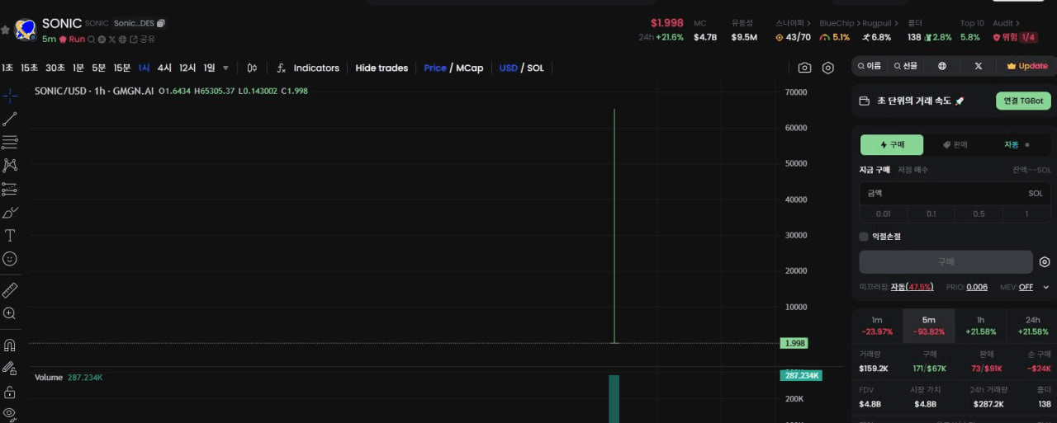Image resolution: width=1057 pixels, height=423 pixels.
Task: Expand the 스나이퍼 details
Action: click(x=794, y=23)
